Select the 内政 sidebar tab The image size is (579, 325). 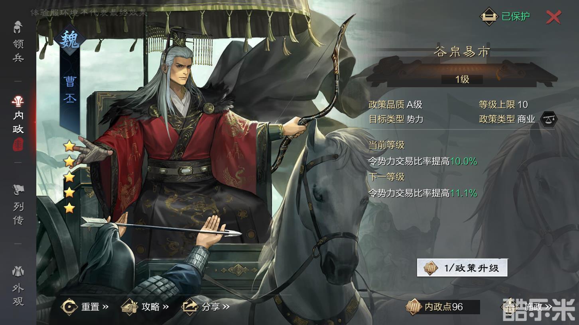[18, 116]
